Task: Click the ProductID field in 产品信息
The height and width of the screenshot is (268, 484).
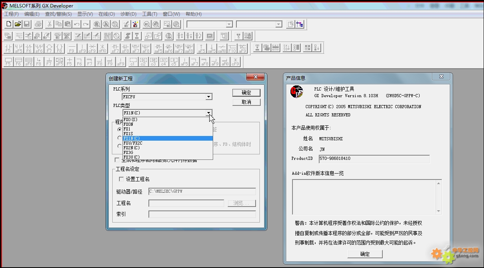Action: 374,159
